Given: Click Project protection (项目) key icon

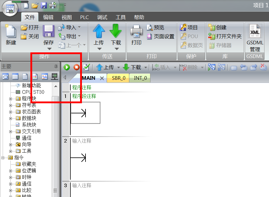Looking at the screenshot, I should (184, 27).
